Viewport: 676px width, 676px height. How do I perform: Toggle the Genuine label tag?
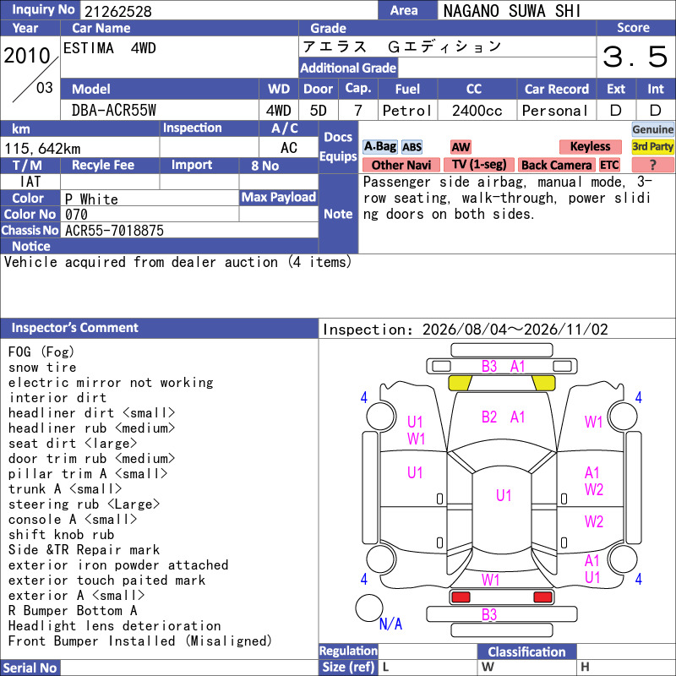[652, 129]
